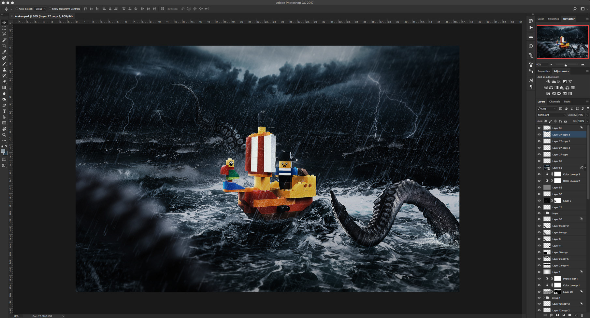Add a Levels adjustment
590x318 pixels.
554,82
